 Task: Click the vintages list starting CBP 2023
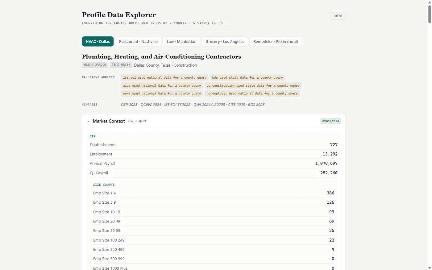193,105
